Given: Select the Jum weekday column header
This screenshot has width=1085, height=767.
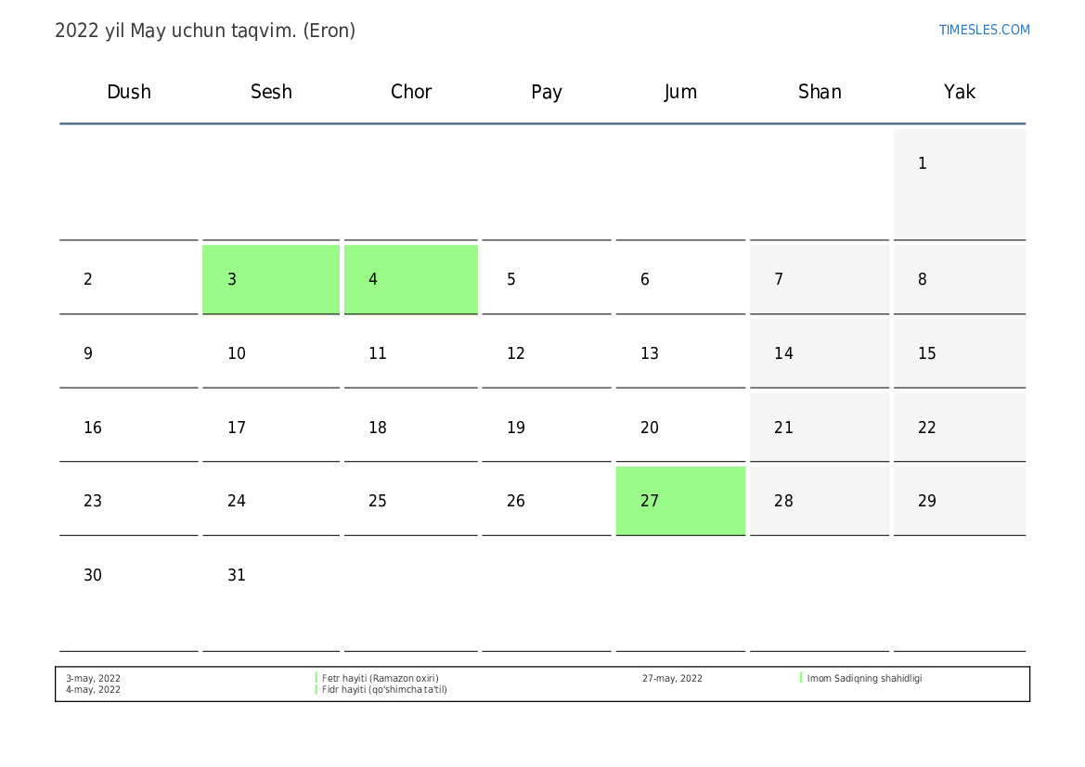Looking at the screenshot, I should tap(680, 92).
